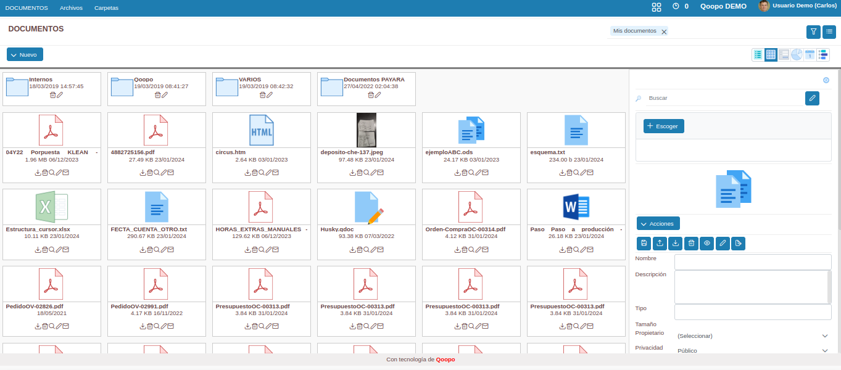
Task: Expand the Nuevo dropdown button
Action: click(x=25, y=54)
